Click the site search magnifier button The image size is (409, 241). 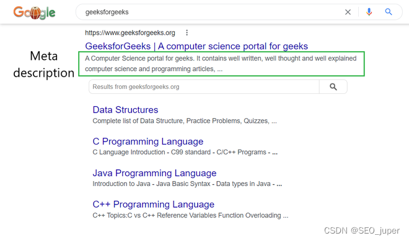point(333,87)
